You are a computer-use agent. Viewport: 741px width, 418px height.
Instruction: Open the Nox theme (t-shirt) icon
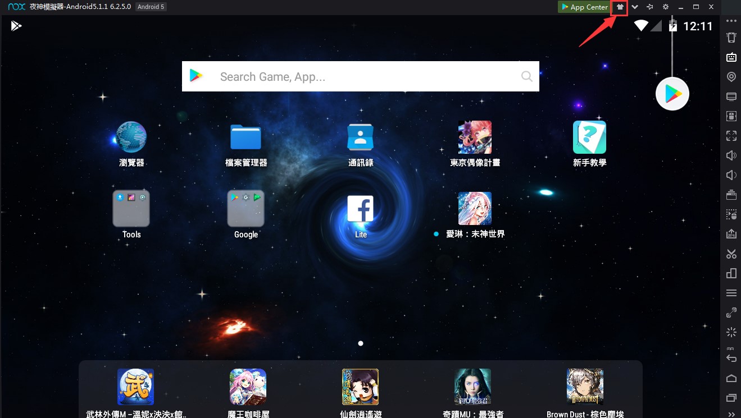(620, 7)
